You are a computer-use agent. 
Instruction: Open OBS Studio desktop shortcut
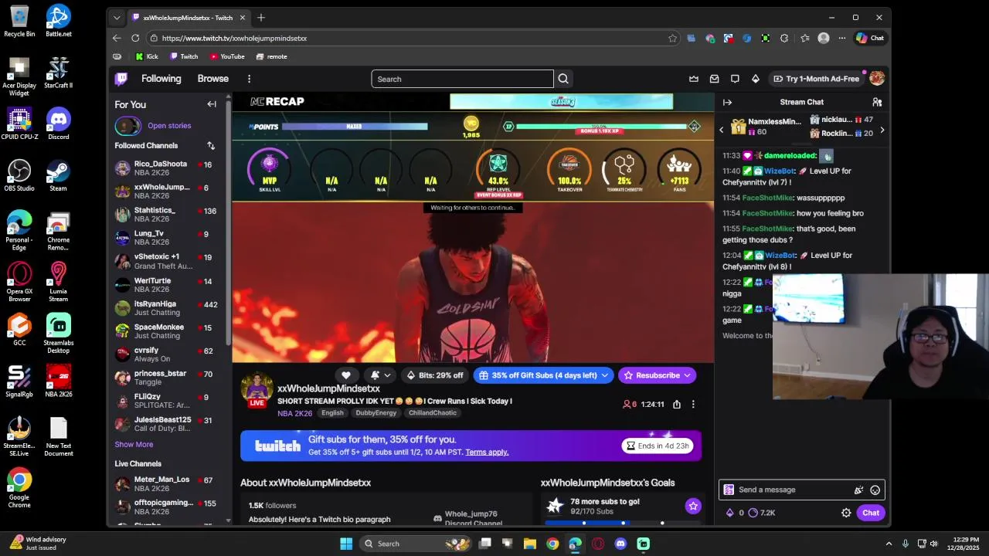point(19,175)
